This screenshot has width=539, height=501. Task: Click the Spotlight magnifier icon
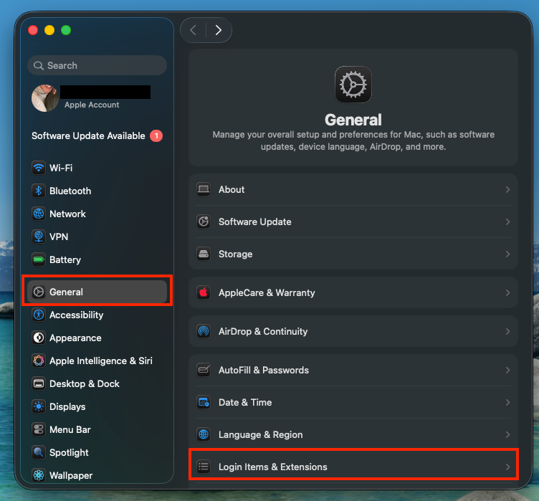coord(39,452)
